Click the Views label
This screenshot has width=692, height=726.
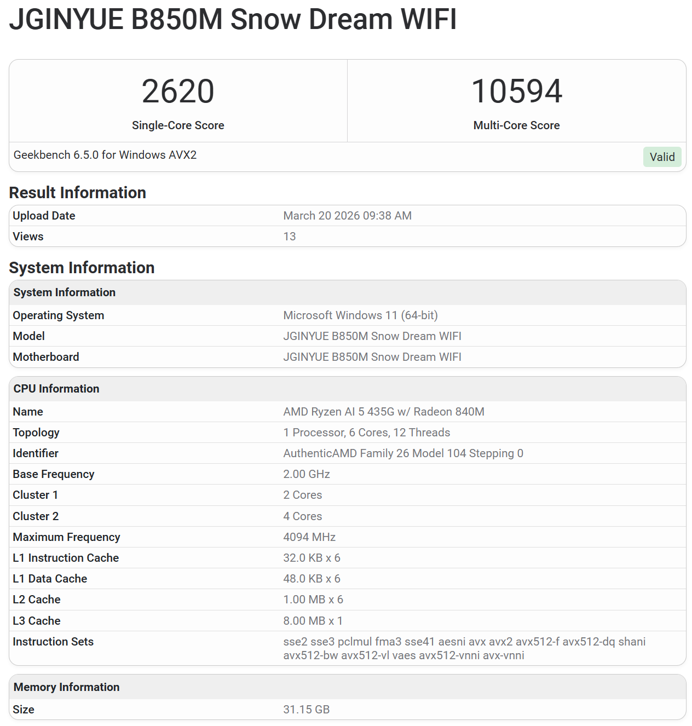[x=28, y=237]
